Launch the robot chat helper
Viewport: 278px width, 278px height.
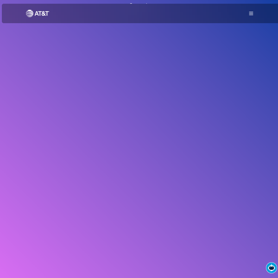pos(272,268)
